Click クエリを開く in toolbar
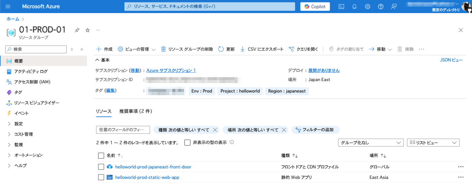The width and height of the screenshot is (472, 190). click(303, 49)
